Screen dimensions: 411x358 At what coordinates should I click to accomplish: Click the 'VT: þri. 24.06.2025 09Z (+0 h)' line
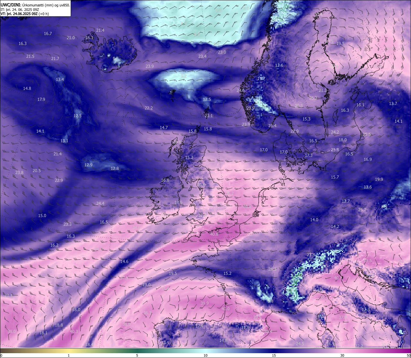pyautogui.click(x=25, y=14)
